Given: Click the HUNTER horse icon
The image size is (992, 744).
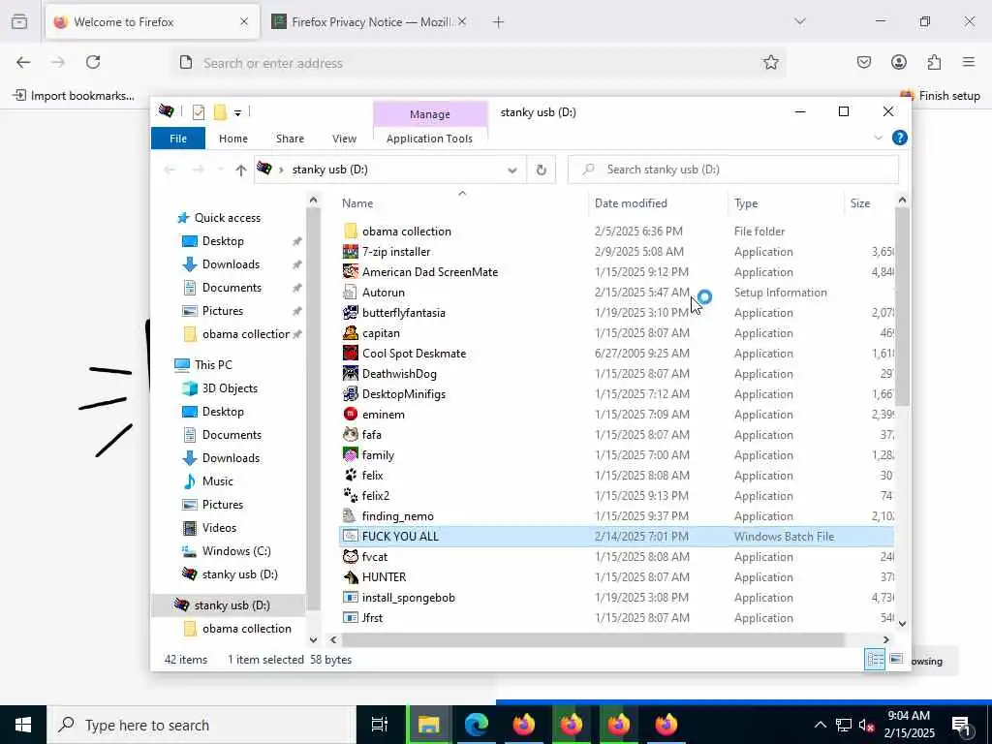Looking at the screenshot, I should click(351, 577).
